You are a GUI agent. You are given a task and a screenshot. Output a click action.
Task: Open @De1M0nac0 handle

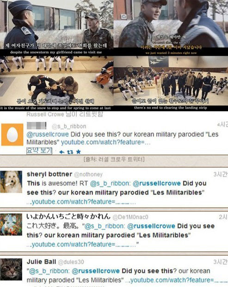click(x=130, y=217)
